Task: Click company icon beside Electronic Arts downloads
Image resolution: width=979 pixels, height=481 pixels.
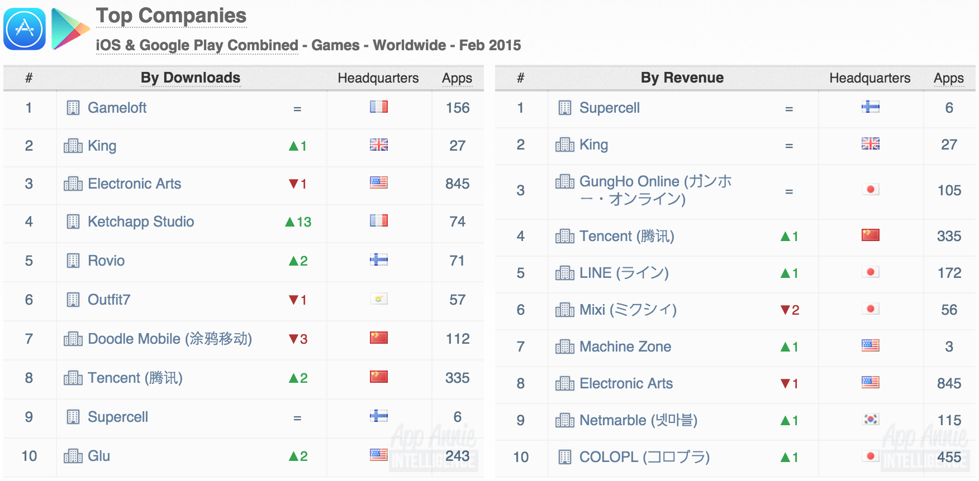Action: click(73, 184)
